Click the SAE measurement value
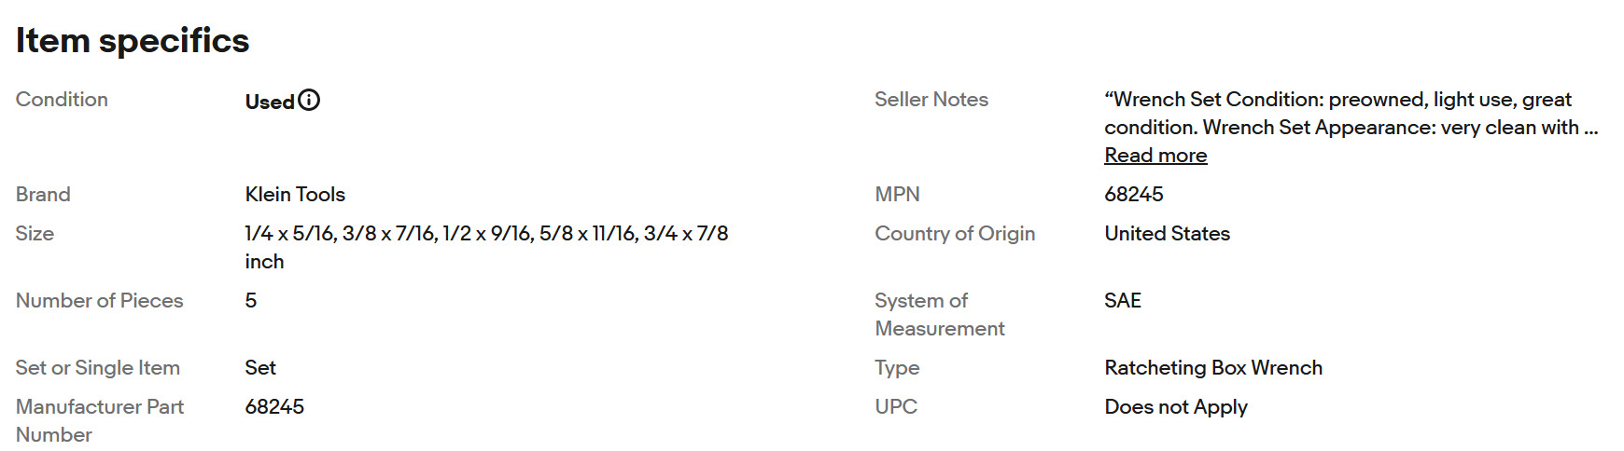 [1123, 301]
